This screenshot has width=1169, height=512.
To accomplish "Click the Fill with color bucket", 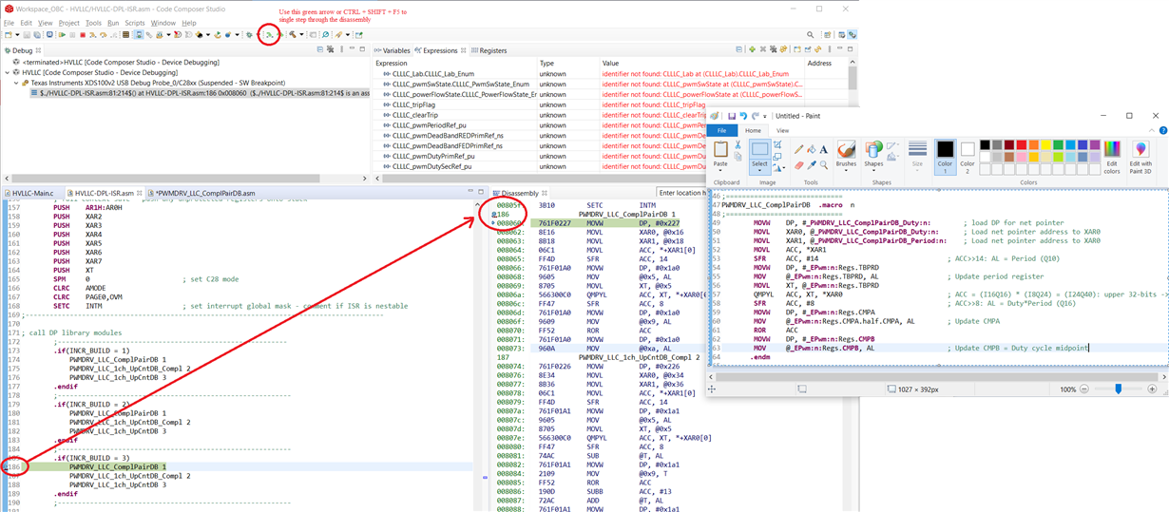I will point(811,149).
